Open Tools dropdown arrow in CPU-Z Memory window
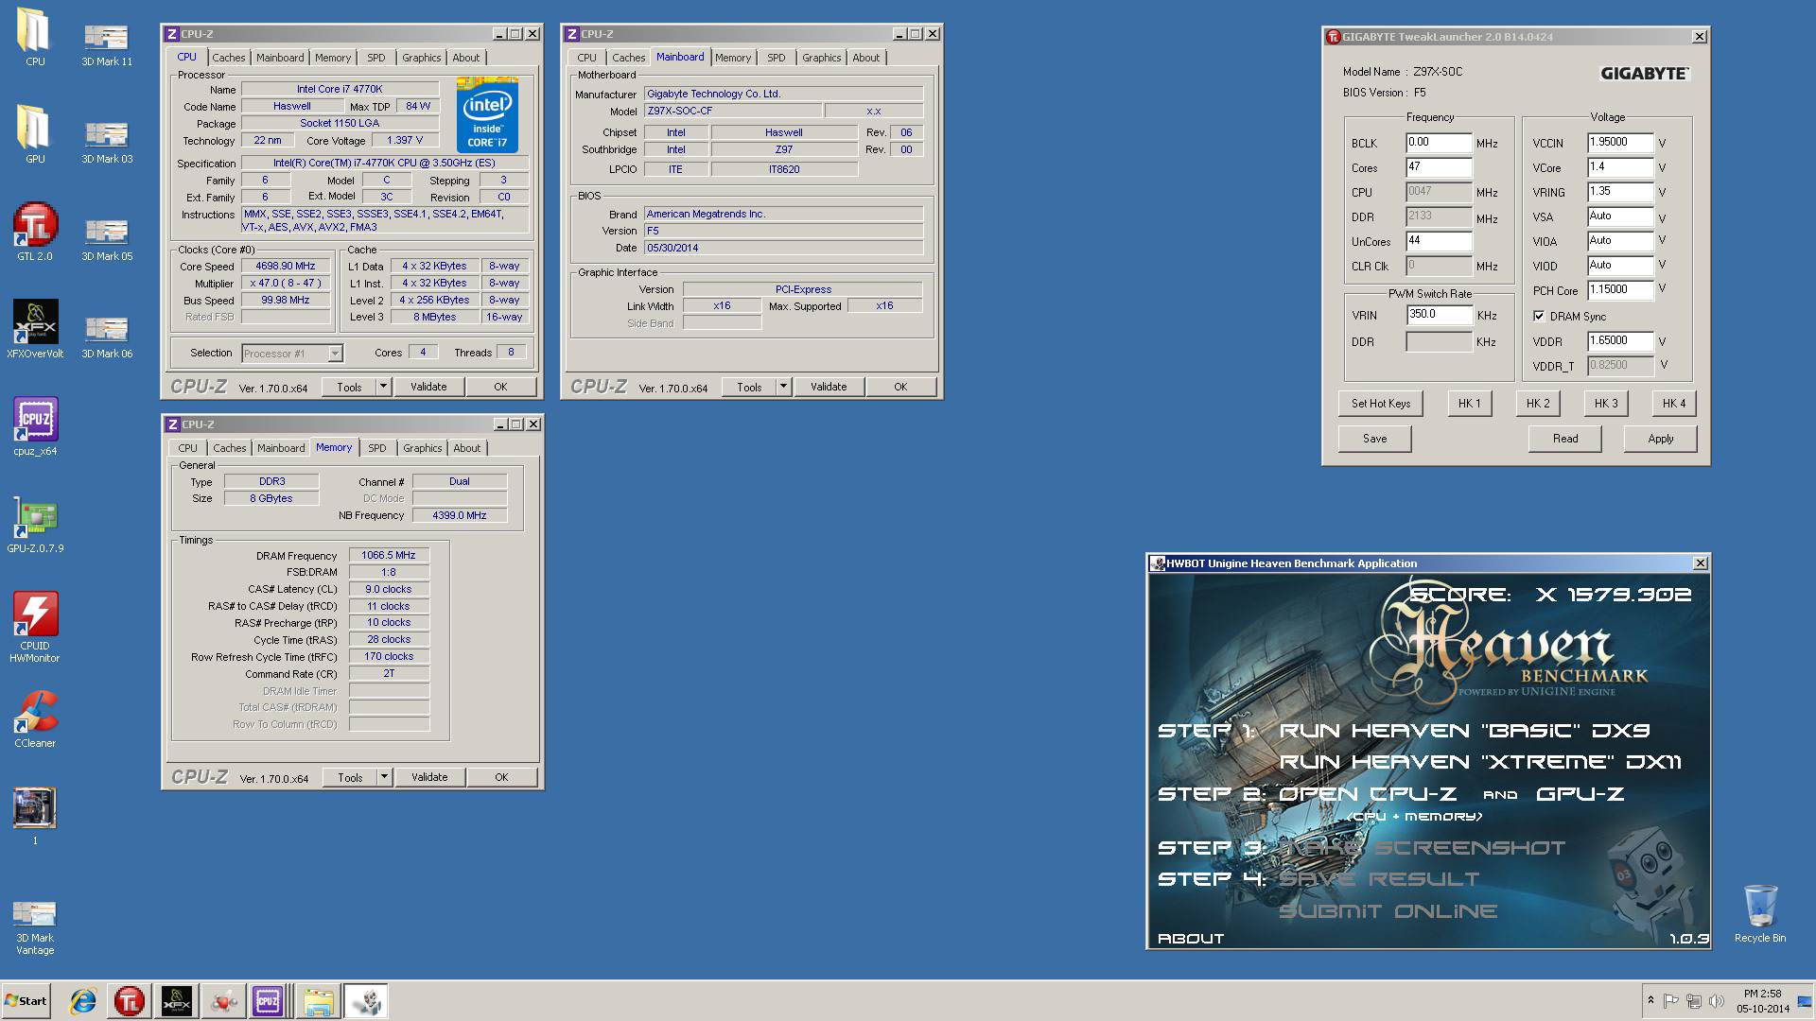This screenshot has height=1021, width=1816. (384, 777)
